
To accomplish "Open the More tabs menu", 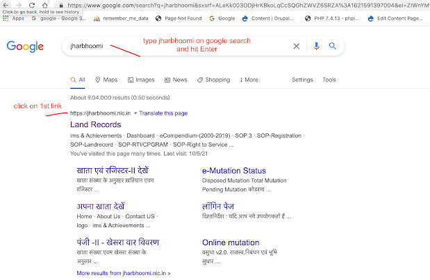I will [x=249, y=80].
